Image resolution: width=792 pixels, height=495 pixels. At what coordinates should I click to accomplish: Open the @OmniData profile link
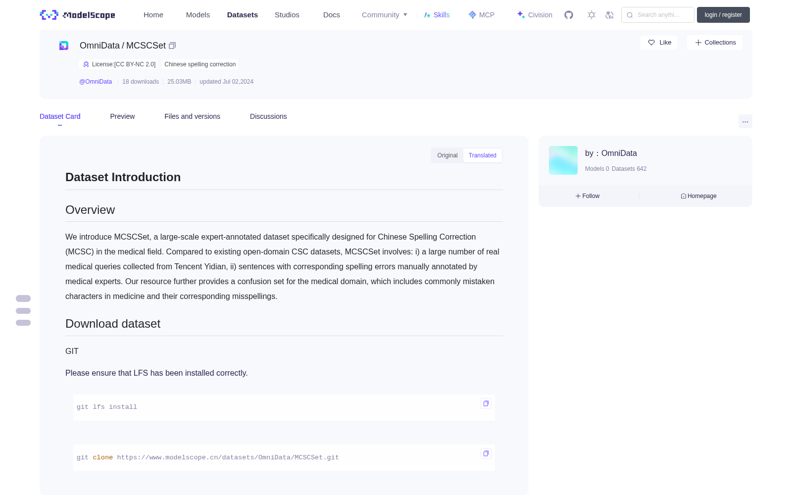pos(96,82)
